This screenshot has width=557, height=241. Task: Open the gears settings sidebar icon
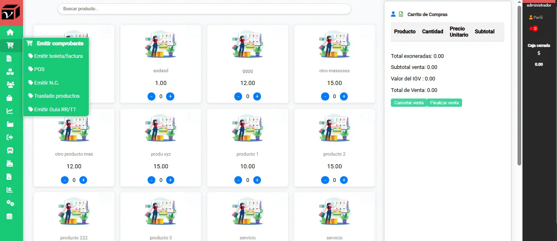[10, 203]
